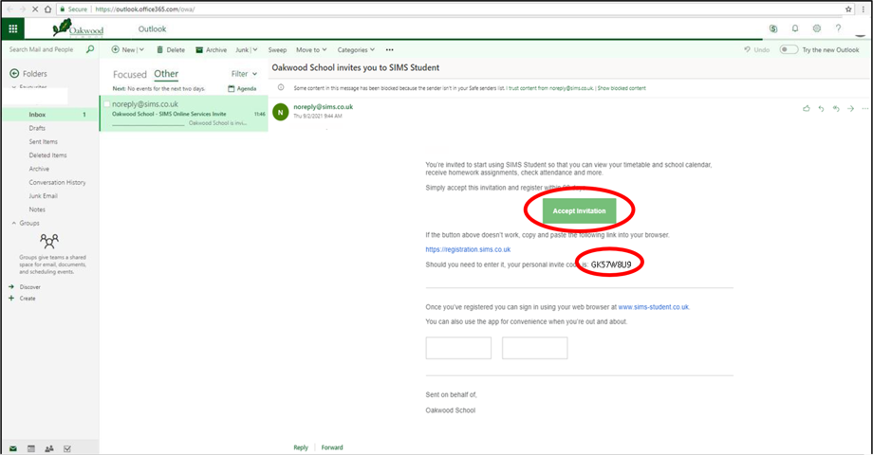Open the SIMS Online Services Invite email
The height and width of the screenshot is (455, 873).
point(184,114)
